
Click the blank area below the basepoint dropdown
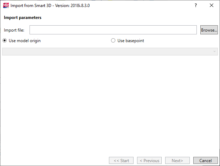click(110, 105)
